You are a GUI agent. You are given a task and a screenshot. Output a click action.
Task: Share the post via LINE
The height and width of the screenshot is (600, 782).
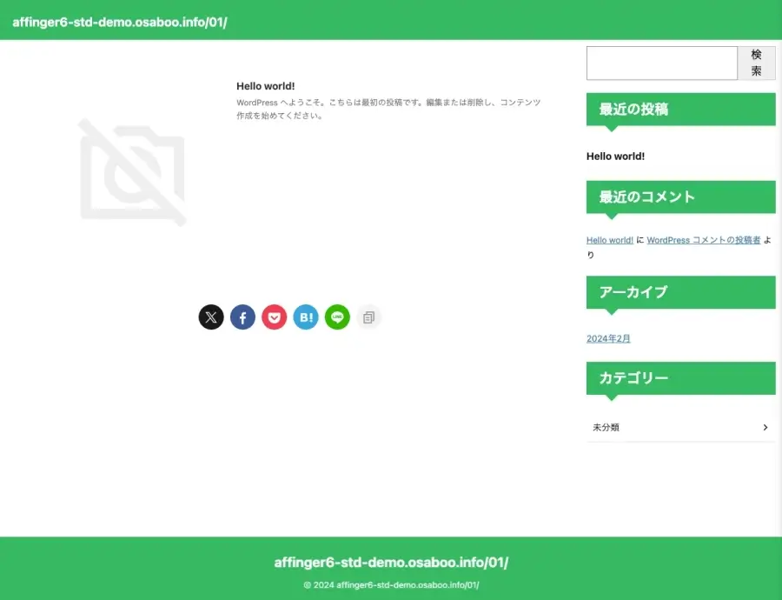click(337, 317)
